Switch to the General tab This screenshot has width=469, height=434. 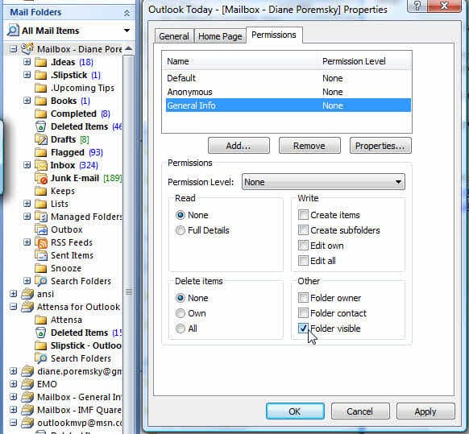[x=174, y=36]
